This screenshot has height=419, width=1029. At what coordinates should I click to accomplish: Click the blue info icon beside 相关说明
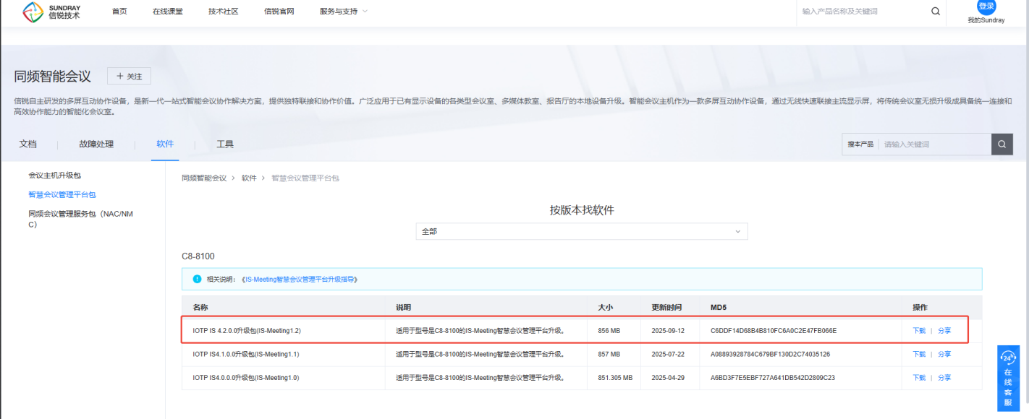coord(197,279)
